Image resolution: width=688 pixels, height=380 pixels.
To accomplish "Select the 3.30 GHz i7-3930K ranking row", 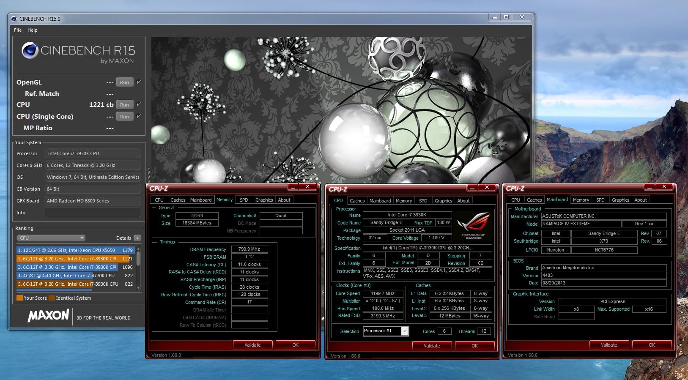I will [75, 267].
